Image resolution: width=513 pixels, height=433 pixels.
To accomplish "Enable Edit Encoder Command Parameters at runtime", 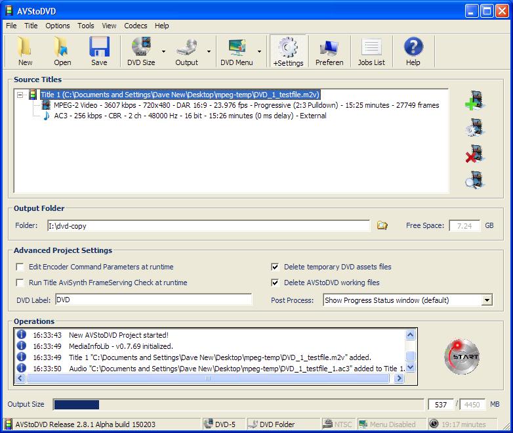I will (x=20, y=267).
